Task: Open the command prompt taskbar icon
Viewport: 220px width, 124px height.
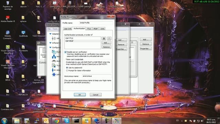Action: pyautogui.click(x=77, y=121)
